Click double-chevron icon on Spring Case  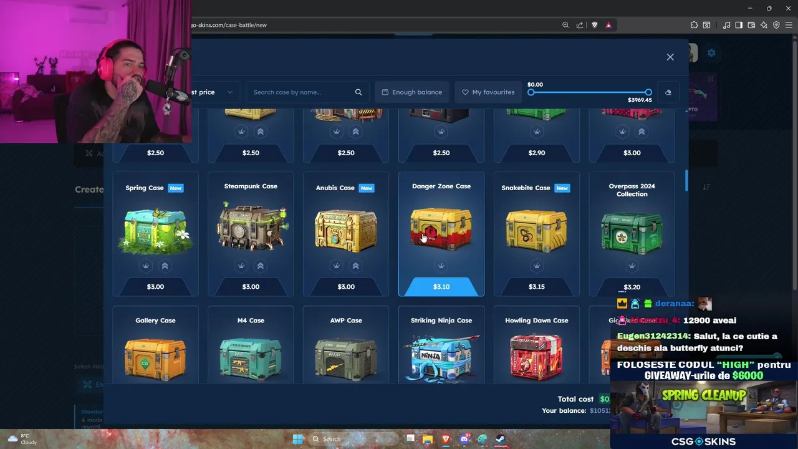click(165, 266)
